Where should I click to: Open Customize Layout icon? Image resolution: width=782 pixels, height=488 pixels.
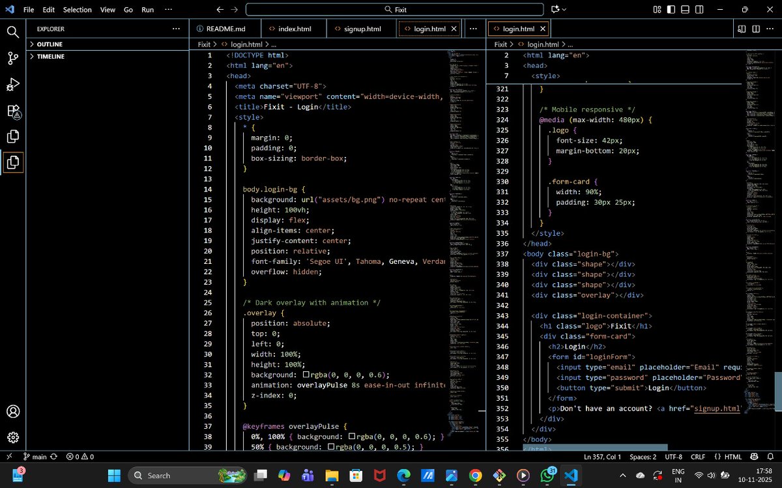pos(657,10)
